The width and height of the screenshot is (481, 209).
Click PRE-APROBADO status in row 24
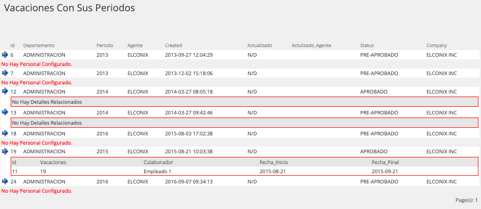click(379, 182)
